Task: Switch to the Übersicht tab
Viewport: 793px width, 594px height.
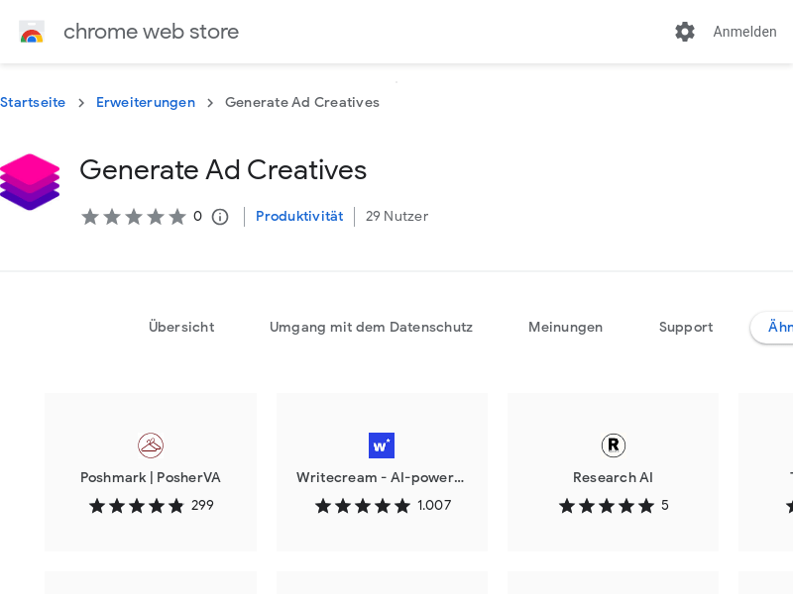Action: [x=181, y=328]
